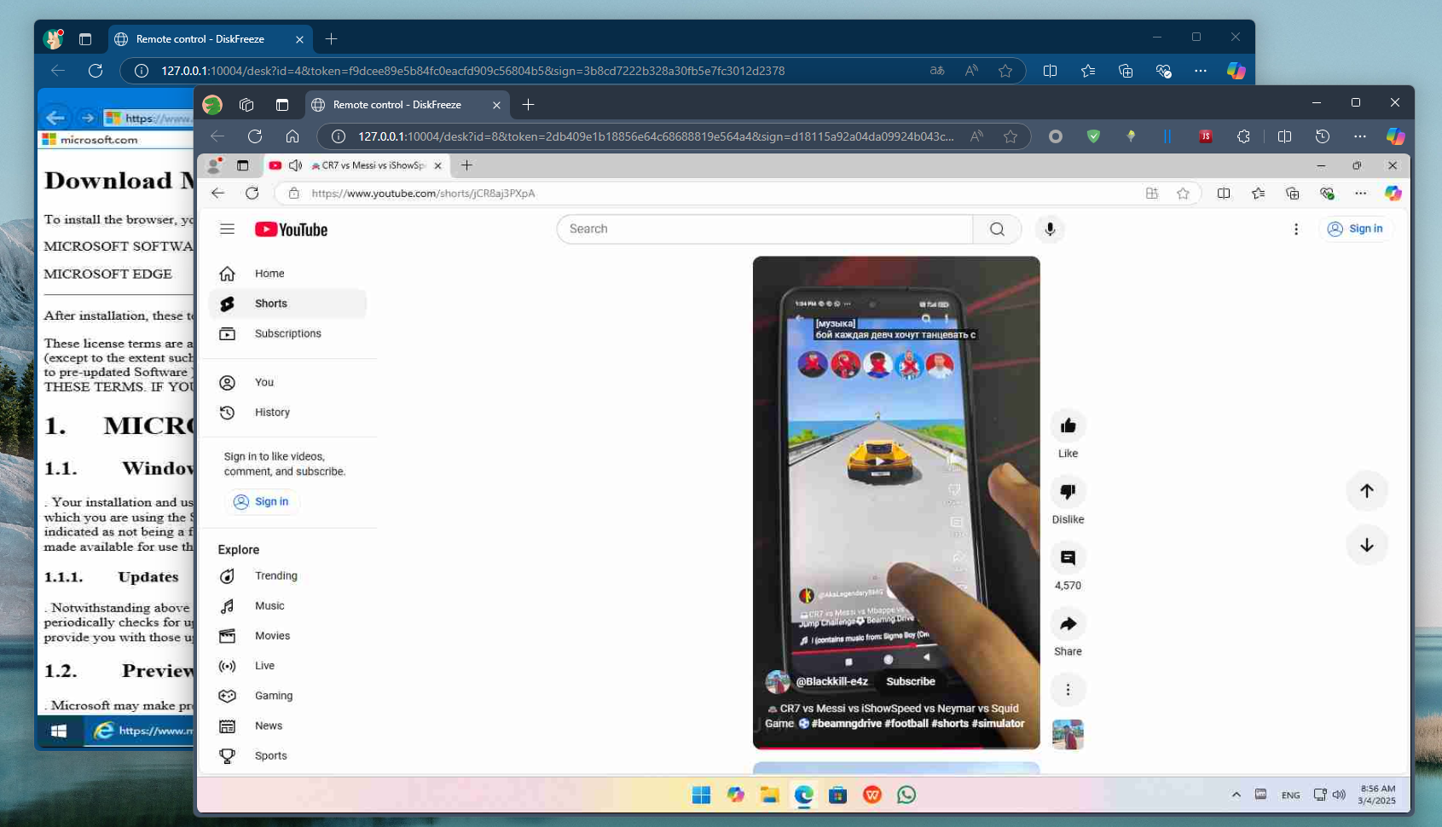The image size is (1442, 827).
Task: Open History in YouTube sidebar
Action: point(288,413)
